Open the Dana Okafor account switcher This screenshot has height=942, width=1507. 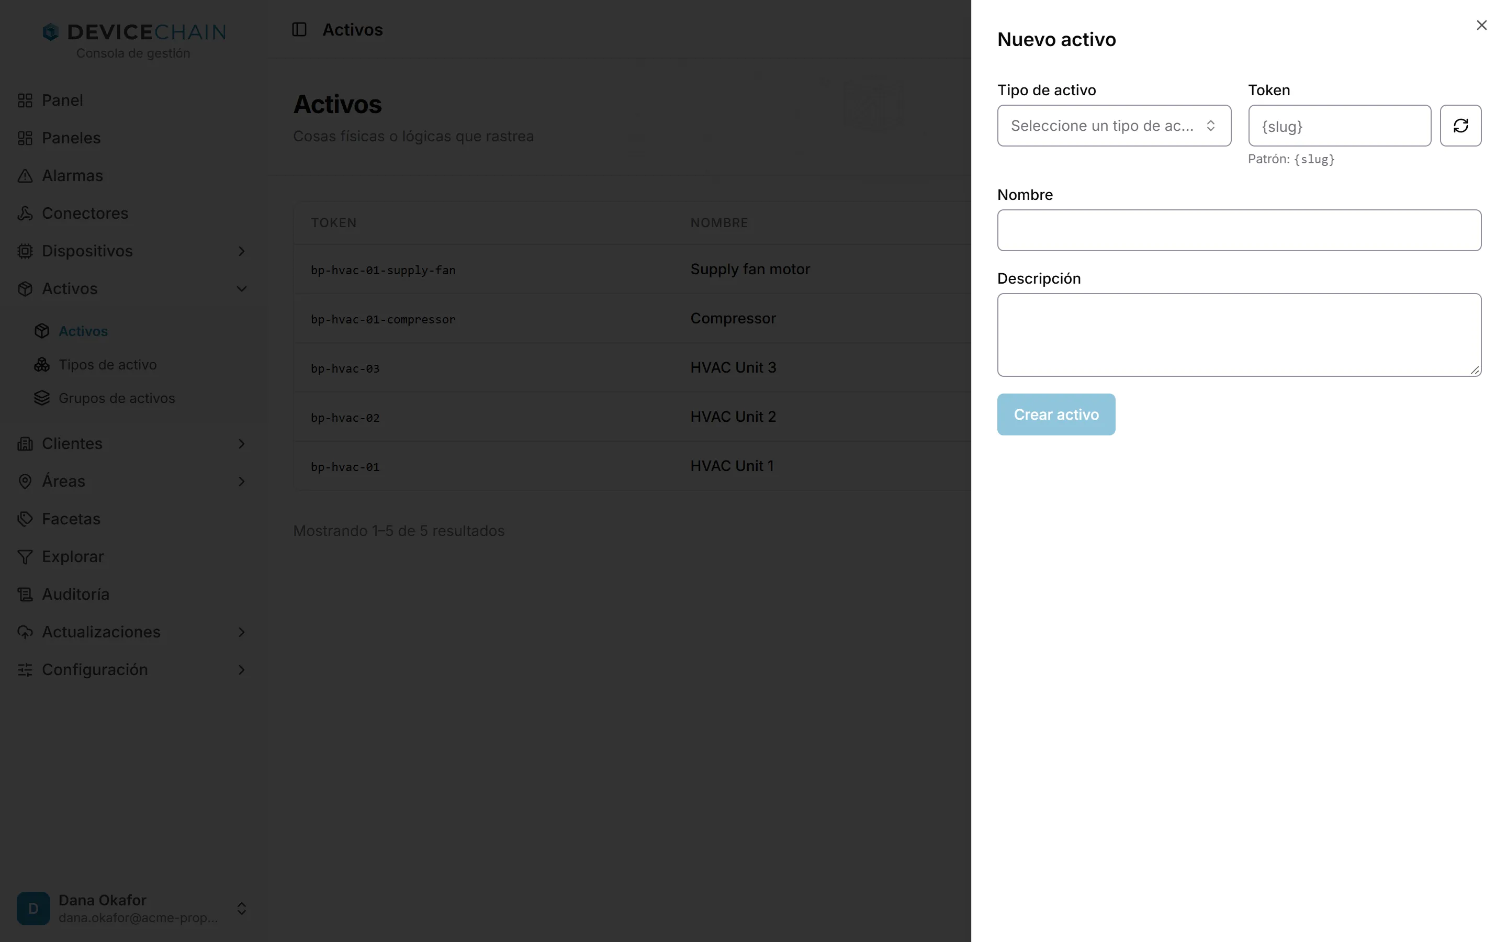pos(132,909)
